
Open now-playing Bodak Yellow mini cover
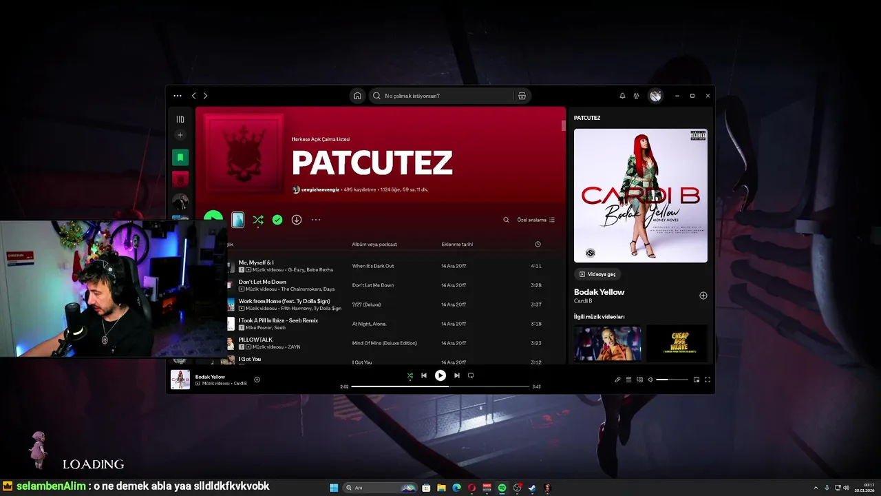tap(180, 380)
